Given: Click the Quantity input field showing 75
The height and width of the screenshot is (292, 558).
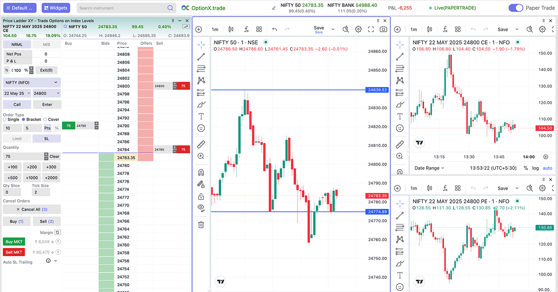Looking at the screenshot, I should pyautogui.click(x=23, y=157).
